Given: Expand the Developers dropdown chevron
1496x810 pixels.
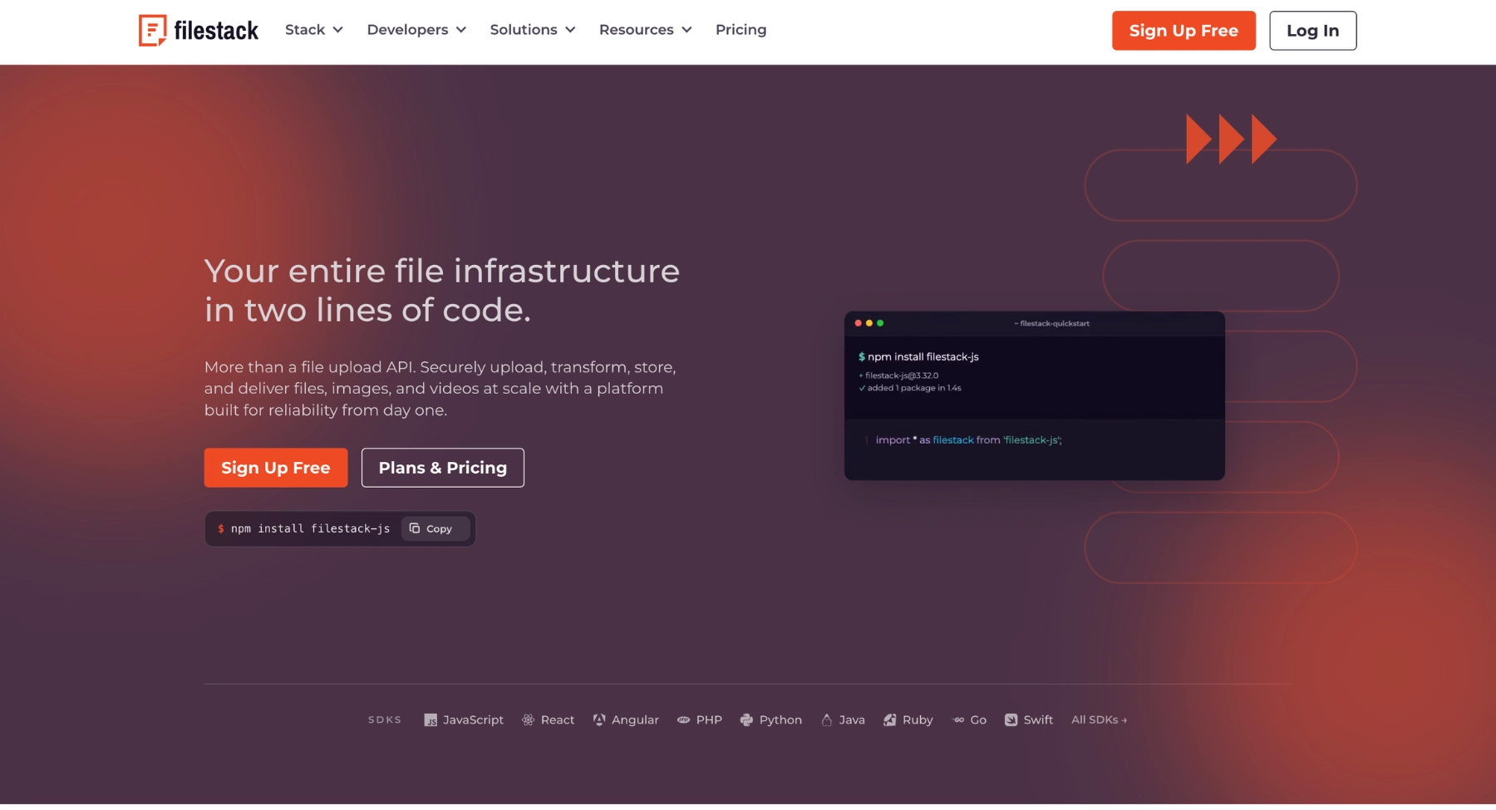Looking at the screenshot, I should (x=461, y=30).
